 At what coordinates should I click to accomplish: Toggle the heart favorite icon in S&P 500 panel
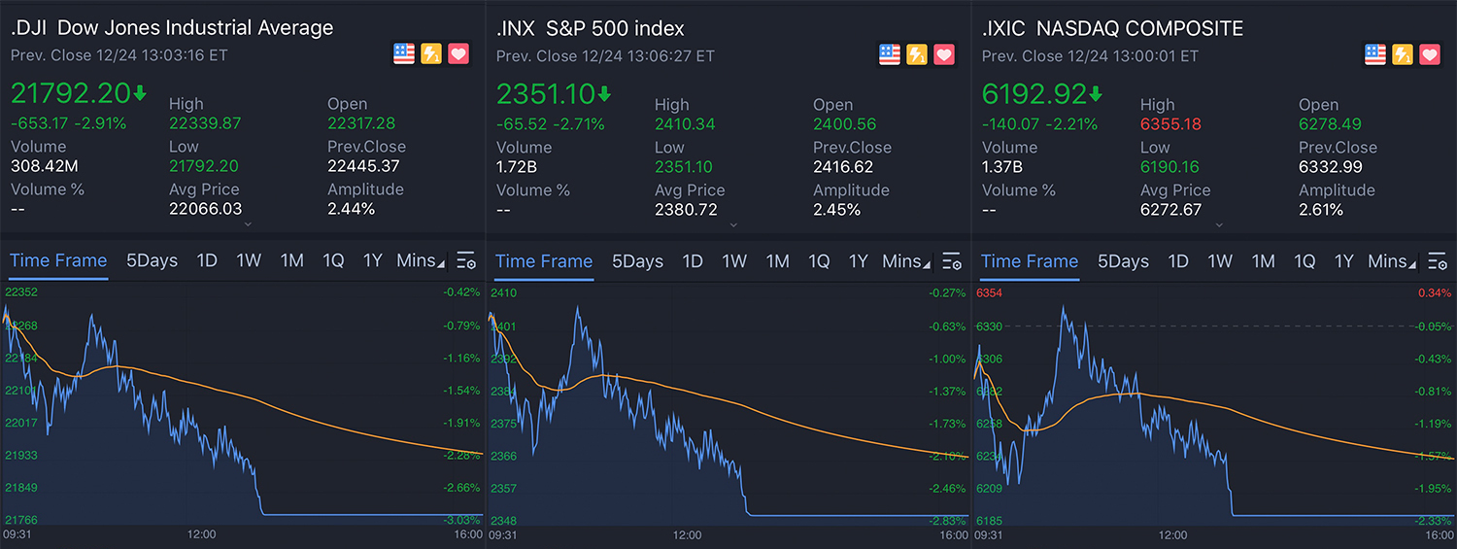pos(944,54)
